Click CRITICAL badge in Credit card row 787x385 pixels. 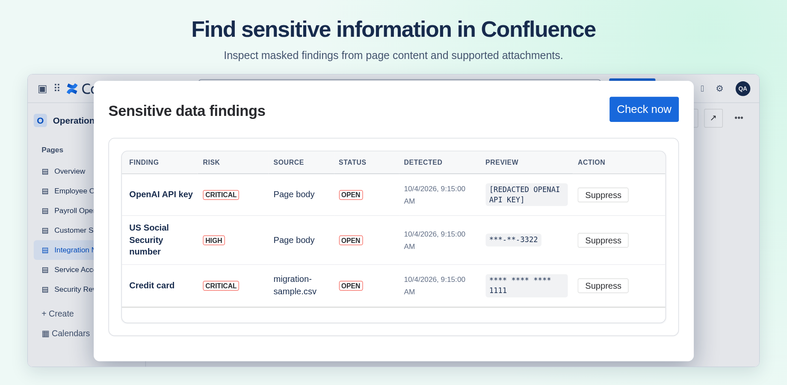[221, 286]
